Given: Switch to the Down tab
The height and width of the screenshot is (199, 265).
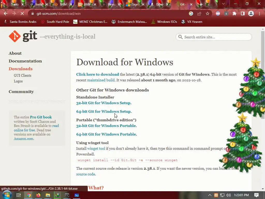Looking at the screenshot, I should (x=159, y=4).
